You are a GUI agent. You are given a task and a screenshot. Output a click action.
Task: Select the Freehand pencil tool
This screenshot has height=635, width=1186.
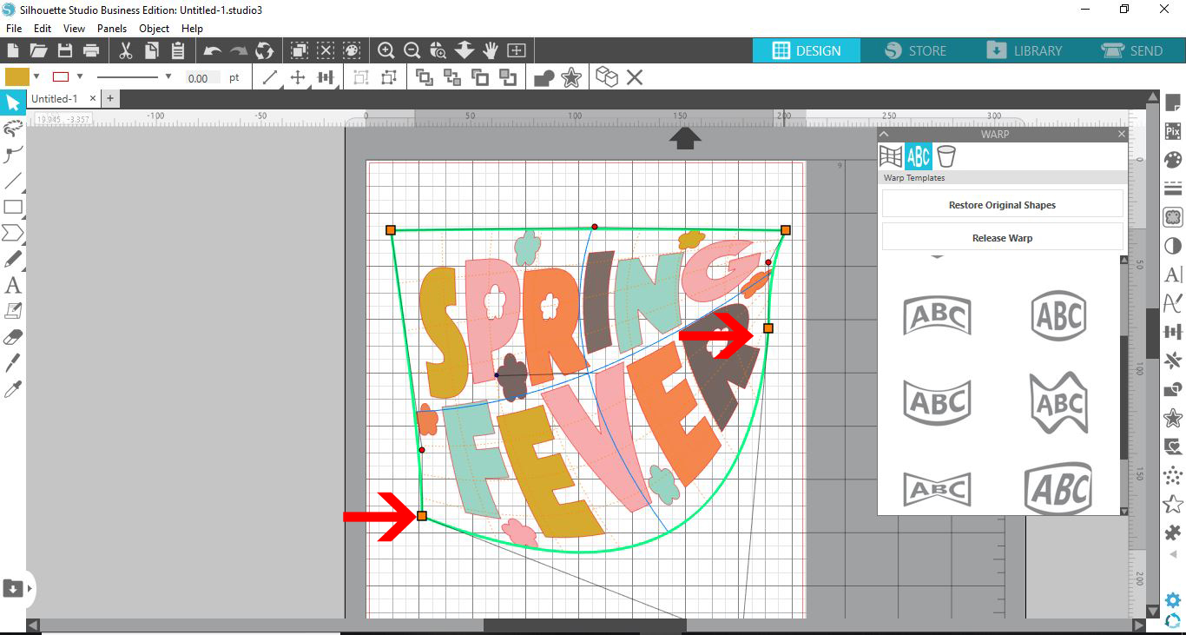click(x=13, y=259)
